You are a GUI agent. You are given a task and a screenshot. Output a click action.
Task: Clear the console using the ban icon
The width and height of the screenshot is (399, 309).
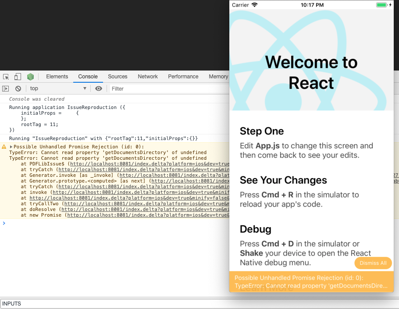point(18,88)
